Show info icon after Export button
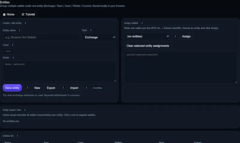This screenshot has width=240, height=143. pos(63,88)
